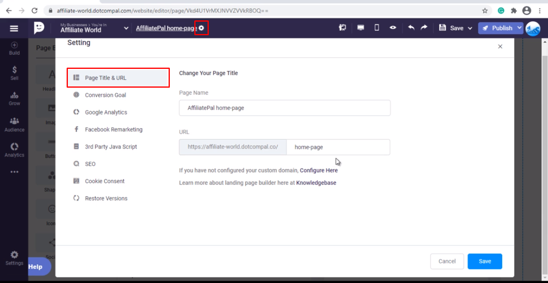Click the icon left of the desktop view icon

point(342,28)
